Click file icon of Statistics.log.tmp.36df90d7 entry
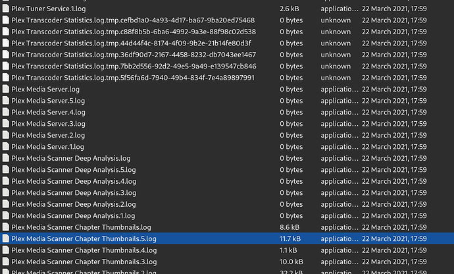The width and height of the screenshot is (454, 274). pyautogui.click(x=5, y=55)
